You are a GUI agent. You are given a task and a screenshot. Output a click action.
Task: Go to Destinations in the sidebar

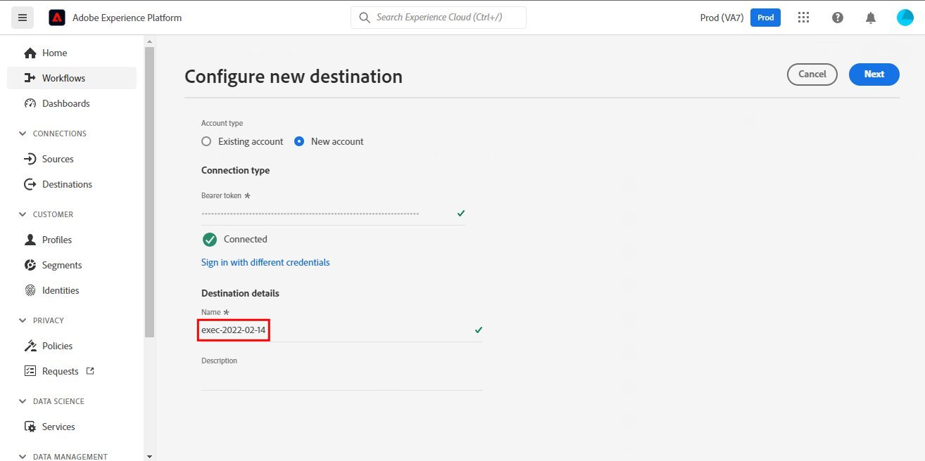[x=67, y=184]
